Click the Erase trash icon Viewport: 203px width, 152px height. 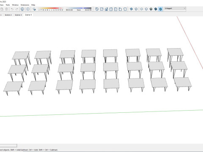tap(6, 9)
